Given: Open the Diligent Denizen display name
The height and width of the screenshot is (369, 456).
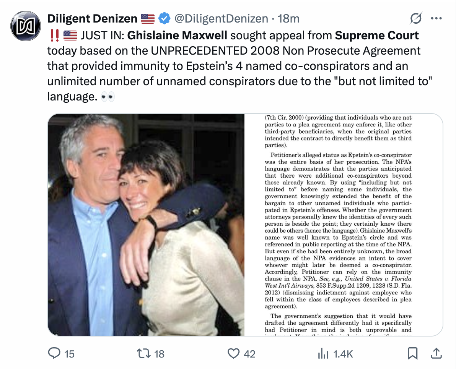Looking at the screenshot, I should (x=92, y=18).
